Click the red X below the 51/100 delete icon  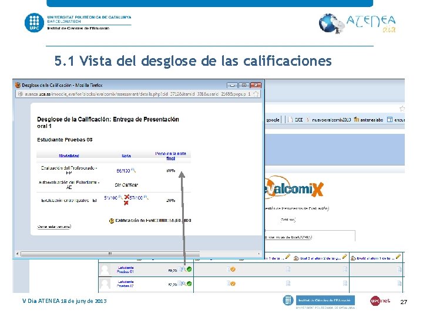(x=126, y=203)
